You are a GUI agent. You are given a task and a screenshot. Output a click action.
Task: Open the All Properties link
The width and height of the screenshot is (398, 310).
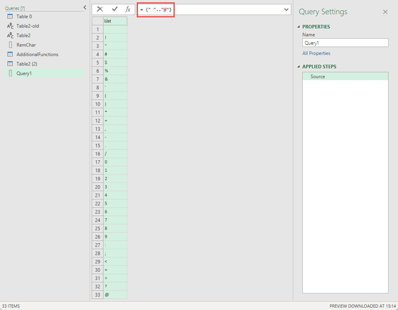point(316,53)
